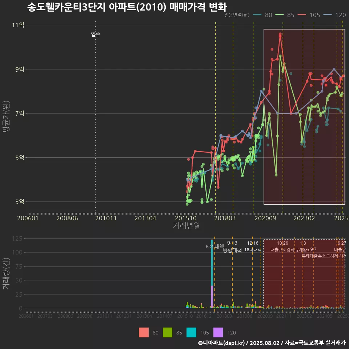The width and height of the screenshot is (349, 349).
Task: Click the '전용면적(㎡)' legend heading
Action: click(237, 15)
